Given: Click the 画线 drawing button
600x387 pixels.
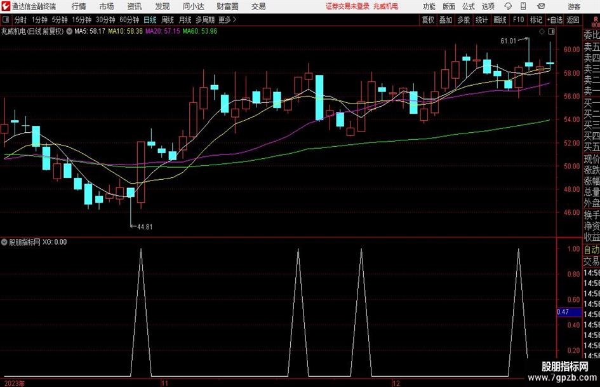Looking at the screenshot, I should tap(500, 20).
